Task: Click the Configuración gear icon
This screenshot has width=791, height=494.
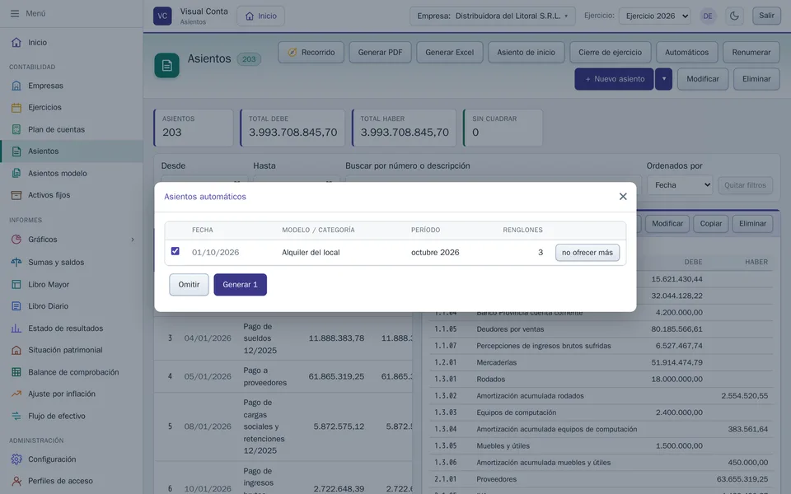Action: [x=16, y=459]
